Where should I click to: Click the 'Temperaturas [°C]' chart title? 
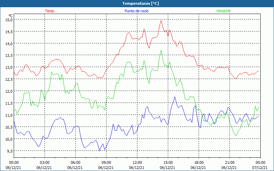(140, 3)
